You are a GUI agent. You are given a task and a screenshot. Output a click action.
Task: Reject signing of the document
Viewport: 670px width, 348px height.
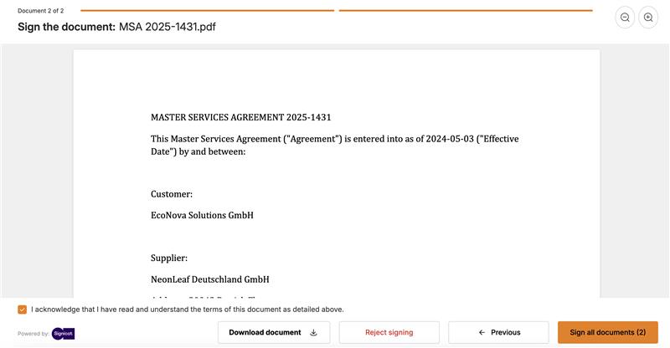[389, 332]
